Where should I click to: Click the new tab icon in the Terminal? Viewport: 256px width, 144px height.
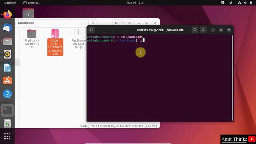pos(92,30)
